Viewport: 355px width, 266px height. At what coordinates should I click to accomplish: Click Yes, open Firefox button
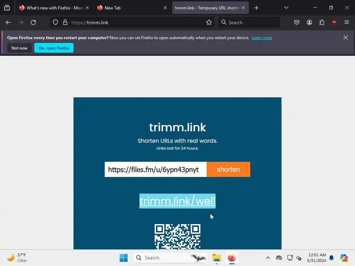pos(54,48)
